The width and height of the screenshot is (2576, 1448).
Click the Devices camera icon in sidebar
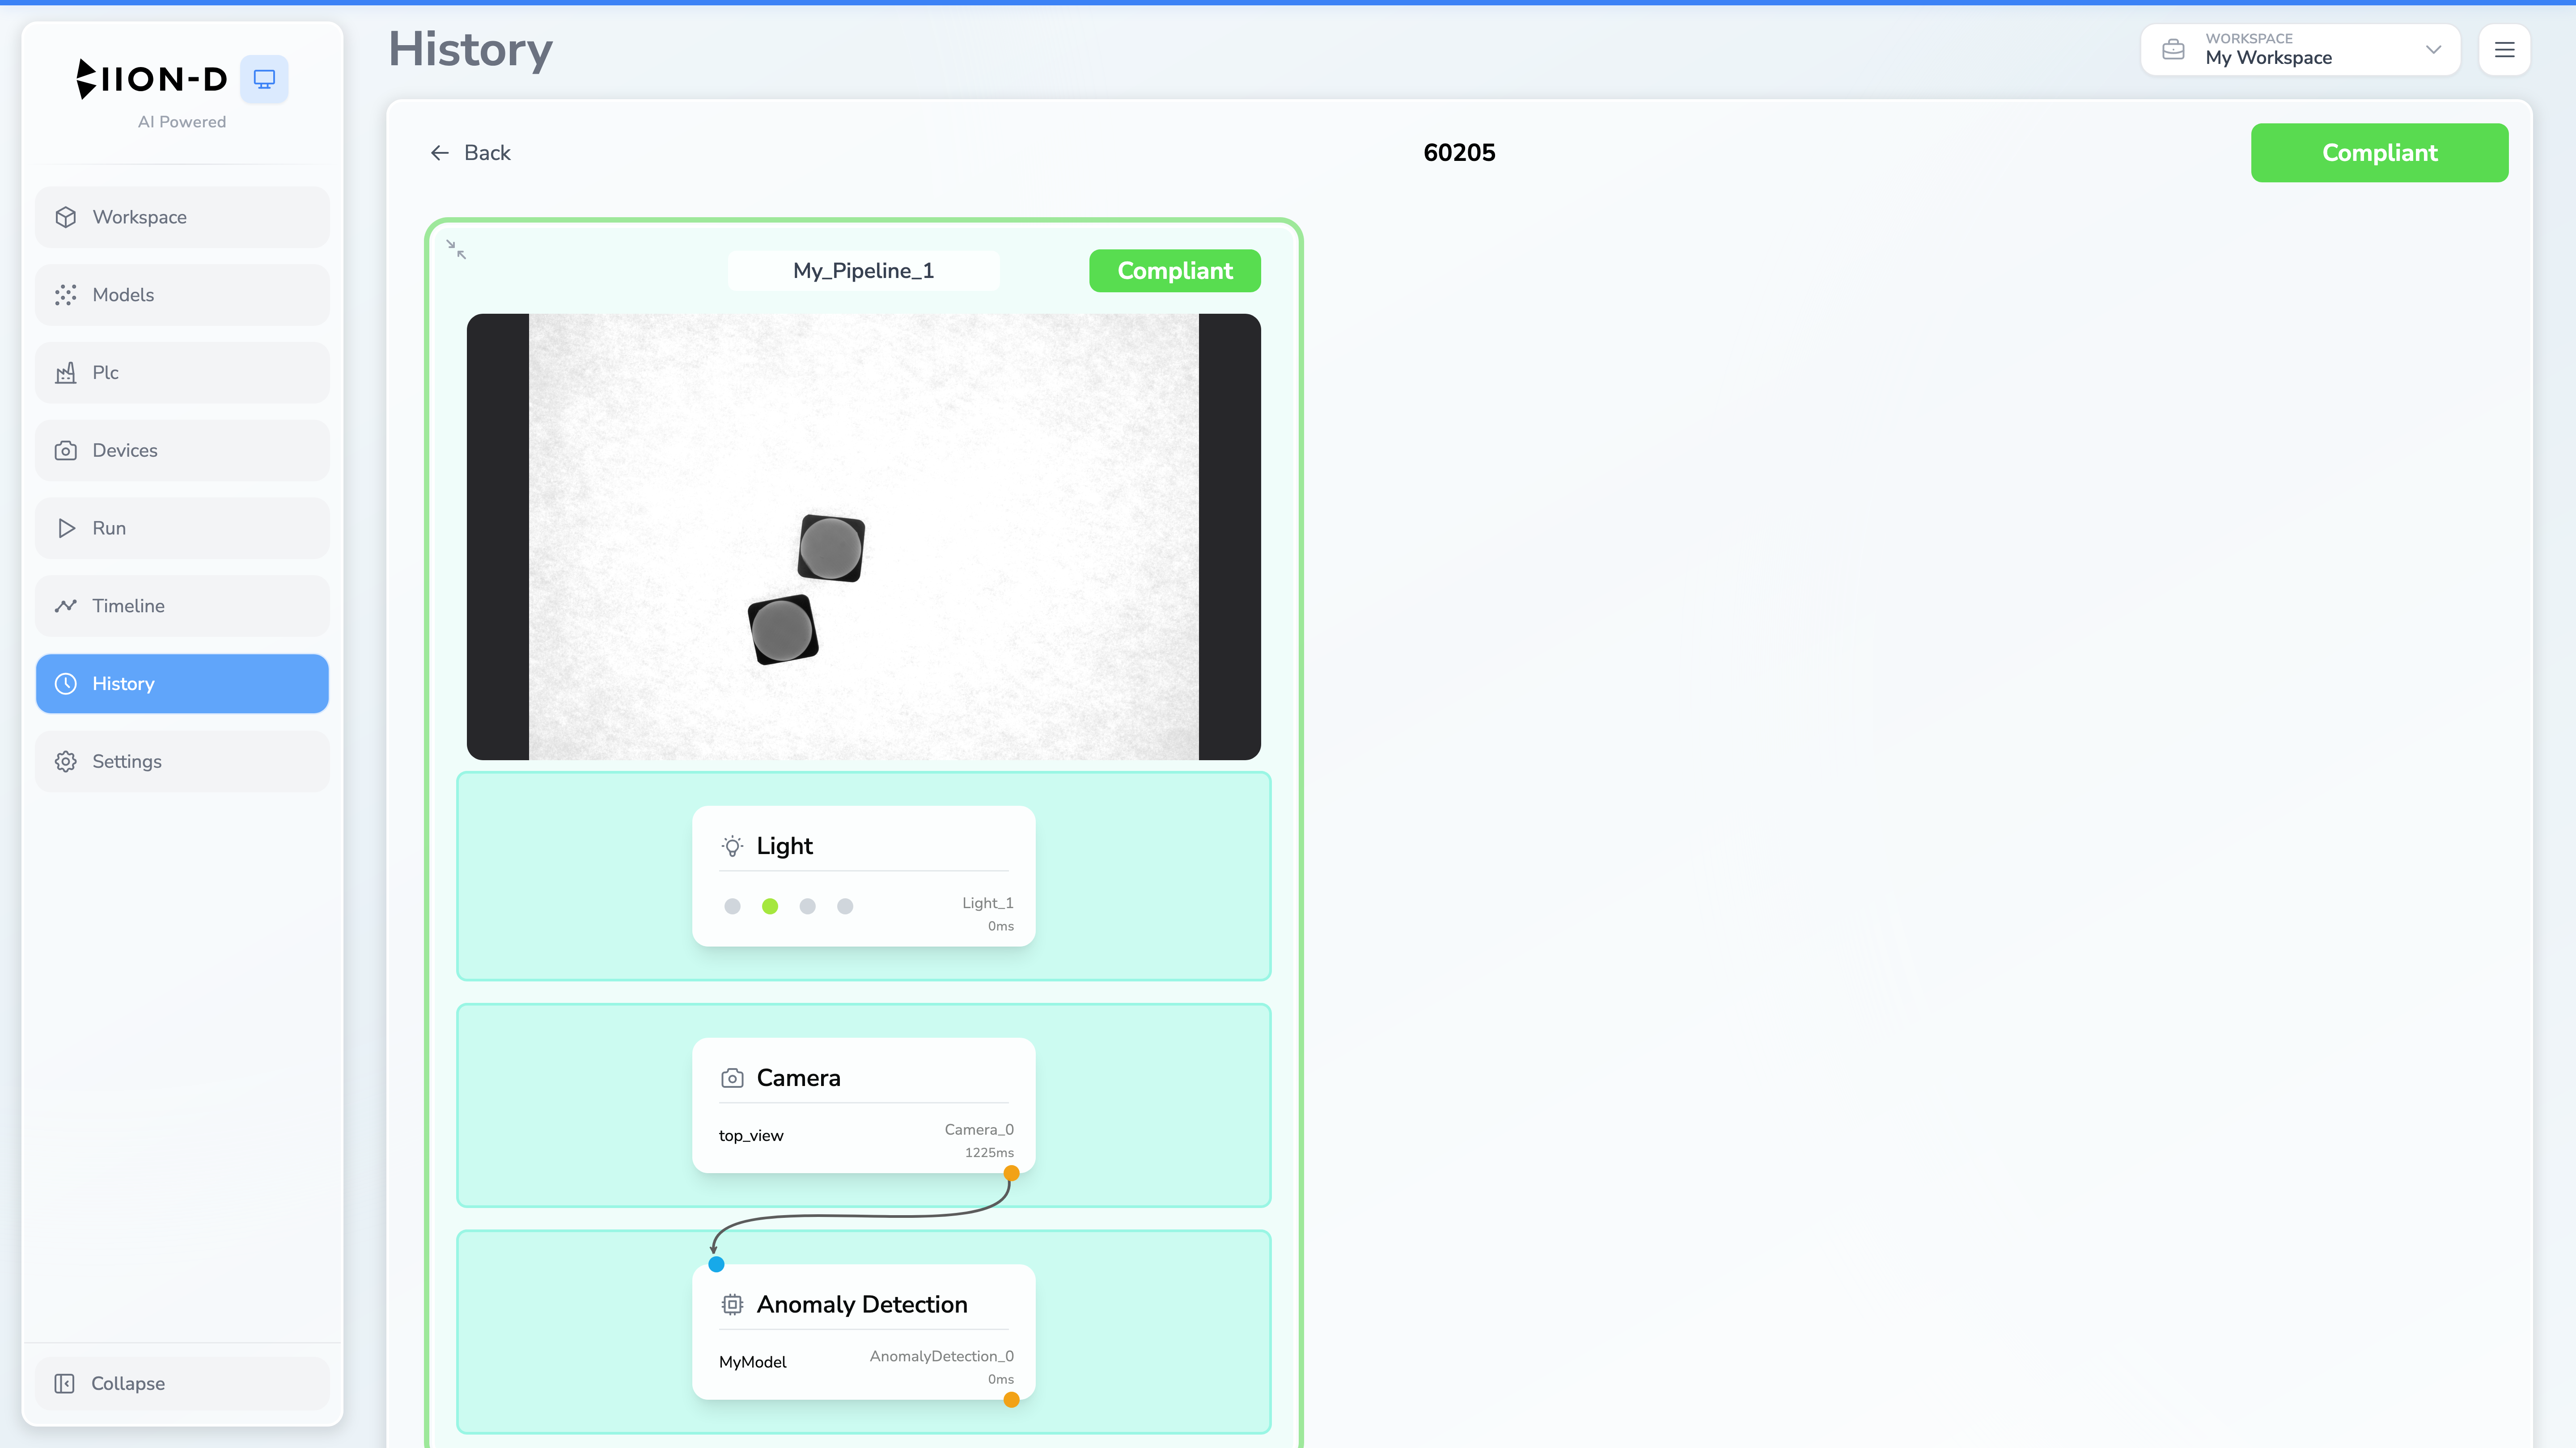(x=66, y=450)
